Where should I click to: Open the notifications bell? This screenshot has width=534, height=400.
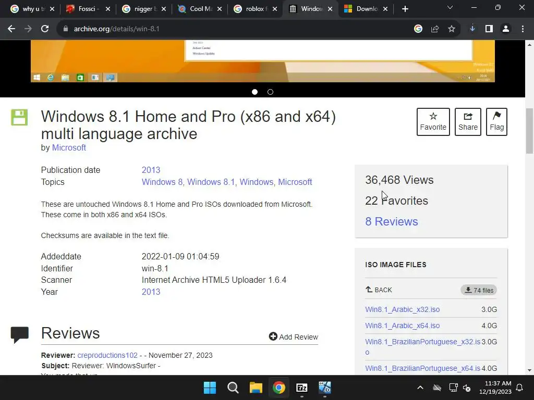[x=520, y=387]
